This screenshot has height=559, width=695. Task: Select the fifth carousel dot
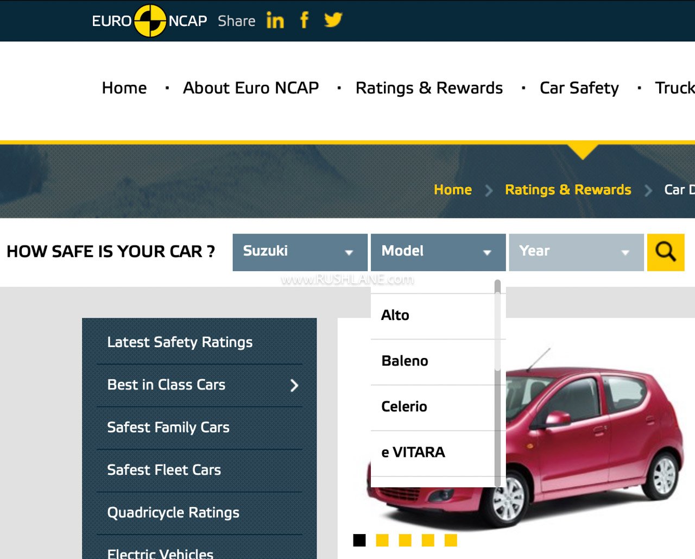(451, 540)
